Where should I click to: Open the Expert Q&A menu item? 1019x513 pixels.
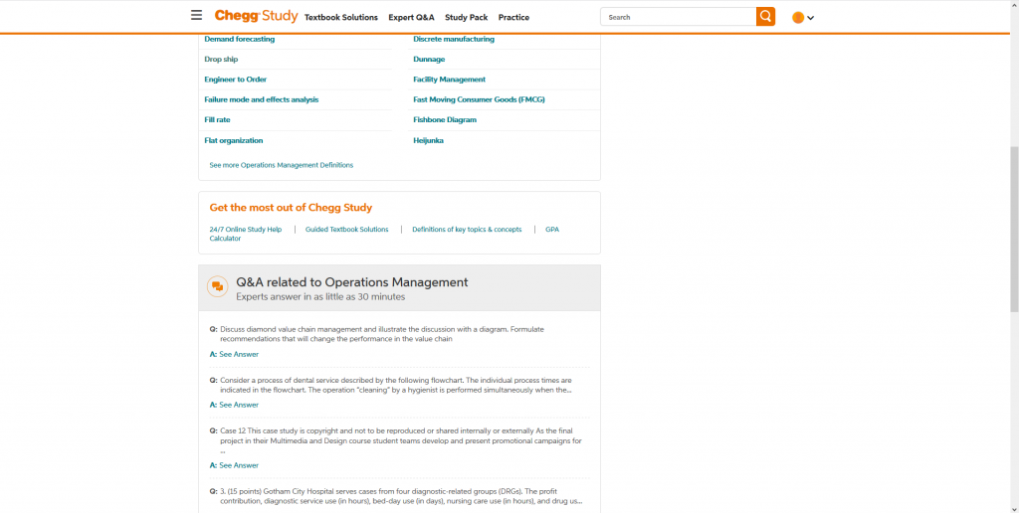pyautogui.click(x=411, y=17)
